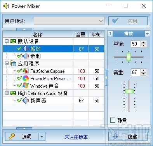Select the 应用程序 group label
The height and width of the screenshot is (146, 153).
tap(28, 63)
